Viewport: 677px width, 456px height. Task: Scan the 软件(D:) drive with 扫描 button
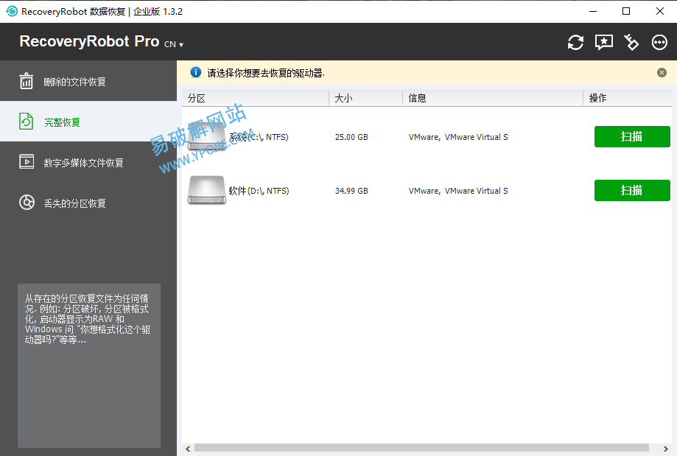coord(631,190)
